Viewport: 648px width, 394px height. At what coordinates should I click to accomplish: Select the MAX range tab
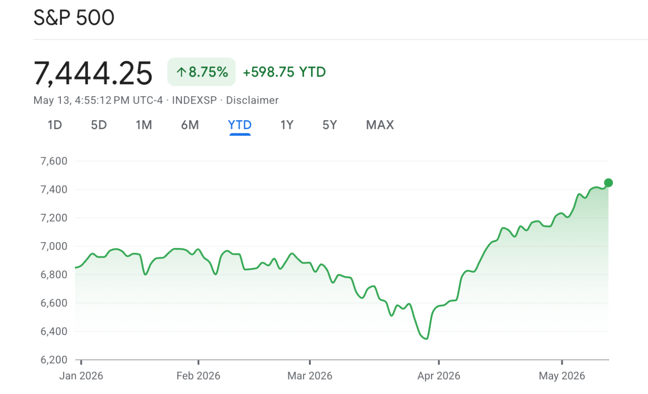[x=380, y=125]
